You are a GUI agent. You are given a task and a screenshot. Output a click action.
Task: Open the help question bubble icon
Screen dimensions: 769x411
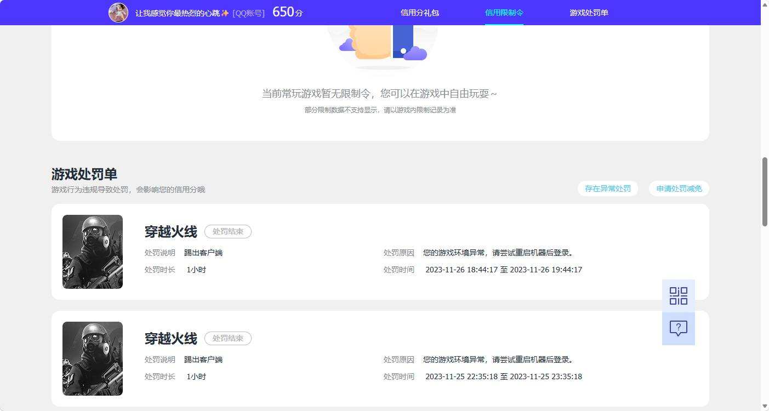(679, 329)
